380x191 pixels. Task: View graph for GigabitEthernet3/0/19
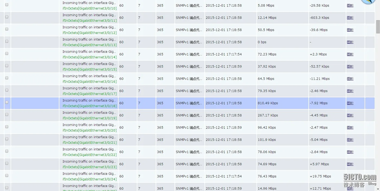[350, 115]
